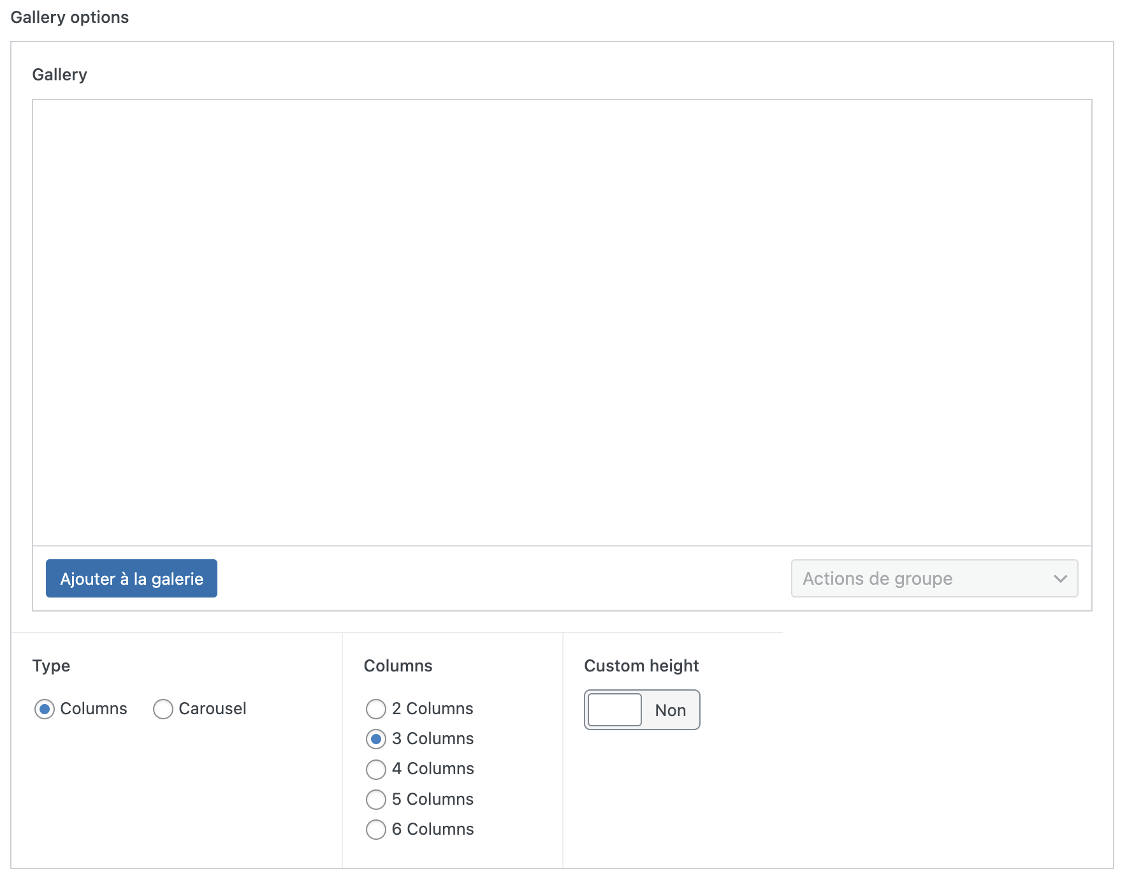Click the Ajouter à la galerie button

(131, 578)
